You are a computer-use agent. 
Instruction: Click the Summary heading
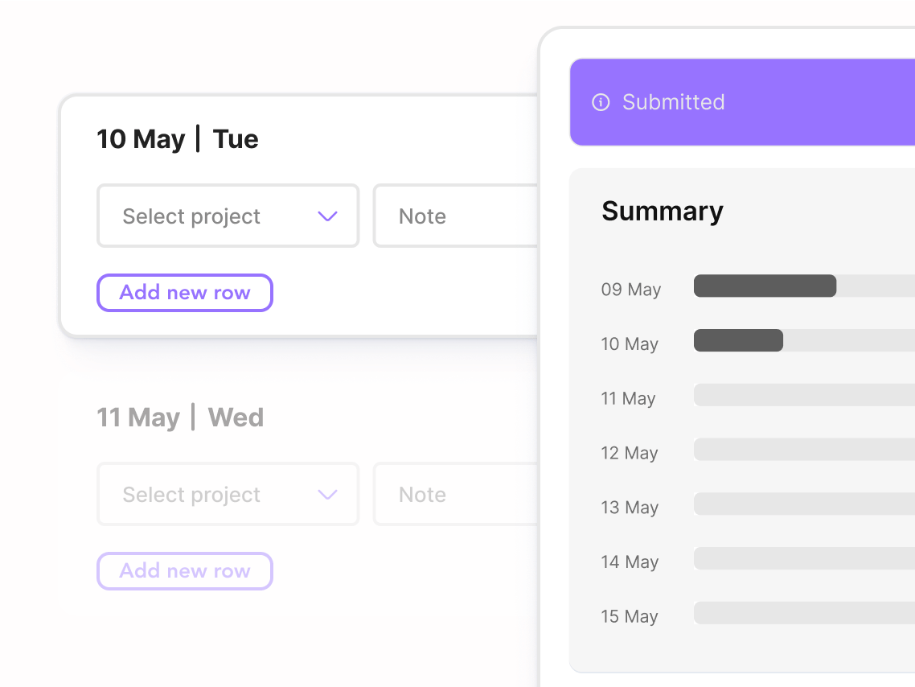[x=662, y=211]
